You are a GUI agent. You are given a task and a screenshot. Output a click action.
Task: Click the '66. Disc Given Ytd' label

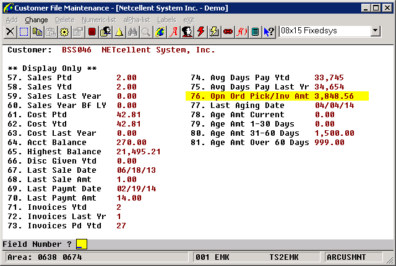[52, 161]
